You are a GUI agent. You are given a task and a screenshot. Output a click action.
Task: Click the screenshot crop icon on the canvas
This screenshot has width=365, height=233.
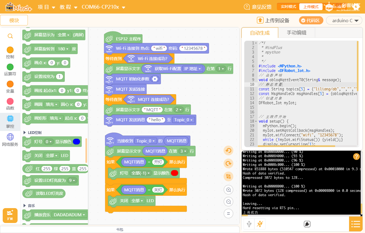coord(228,177)
